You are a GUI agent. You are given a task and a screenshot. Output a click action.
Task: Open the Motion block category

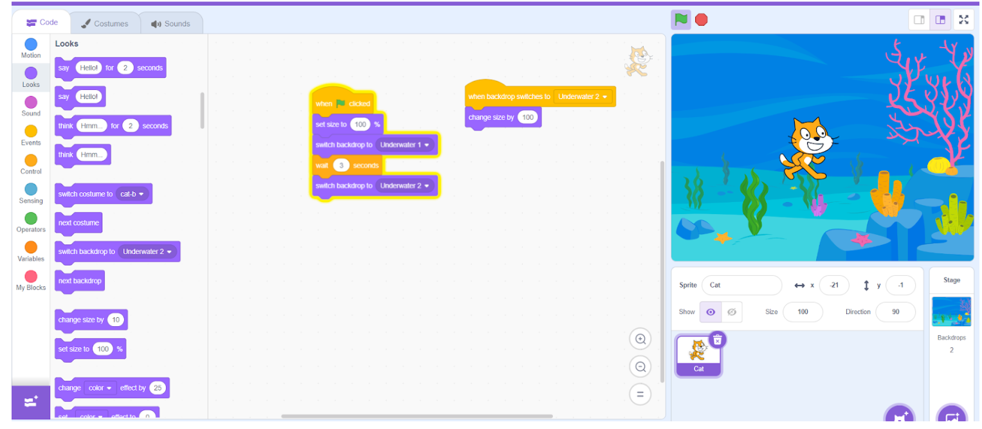click(31, 48)
